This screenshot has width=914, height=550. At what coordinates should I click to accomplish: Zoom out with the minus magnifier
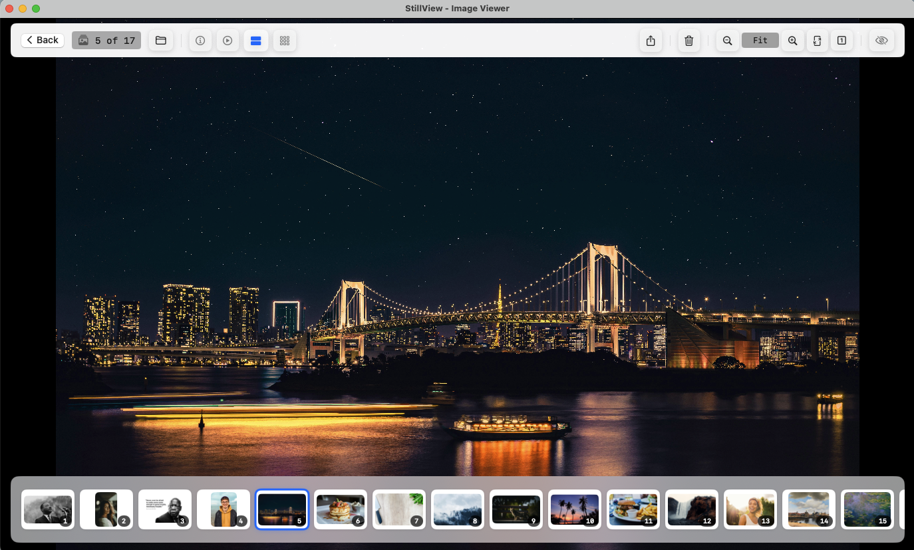pyautogui.click(x=728, y=41)
